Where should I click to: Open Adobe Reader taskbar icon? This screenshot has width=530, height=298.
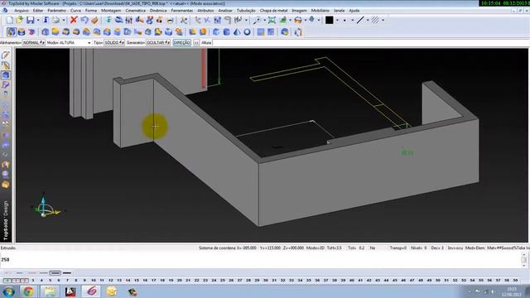point(70,291)
